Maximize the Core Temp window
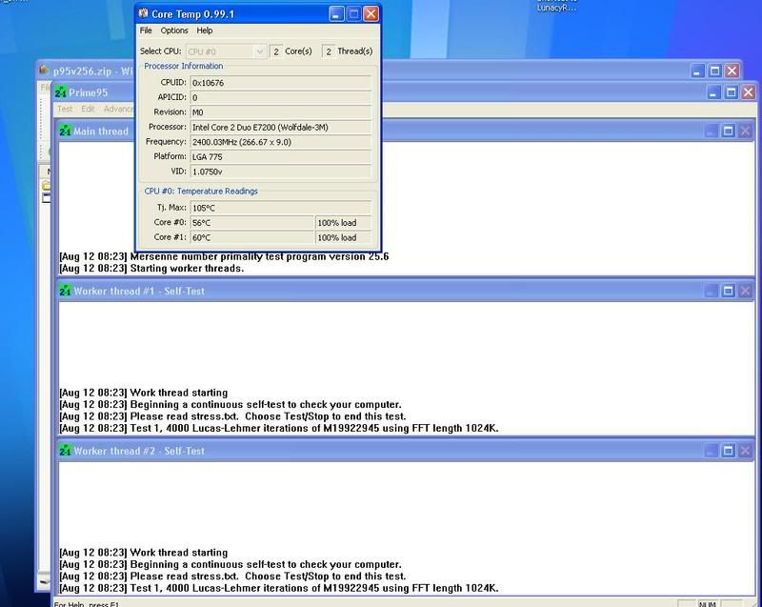Viewport: 762px width, 607px height. click(x=353, y=13)
